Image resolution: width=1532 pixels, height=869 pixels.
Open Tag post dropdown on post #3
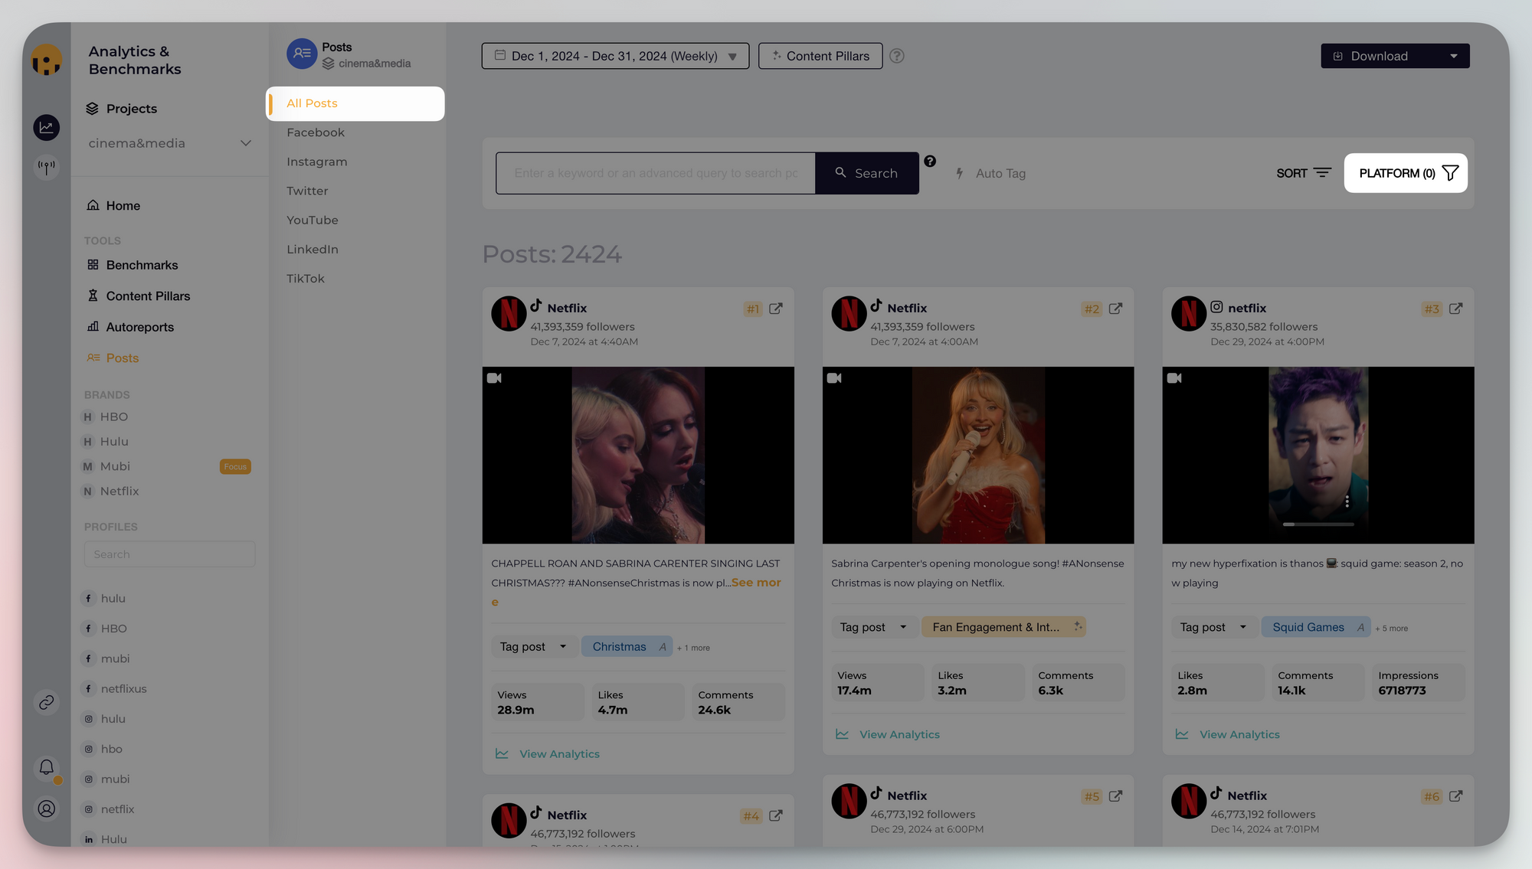[x=1213, y=626]
